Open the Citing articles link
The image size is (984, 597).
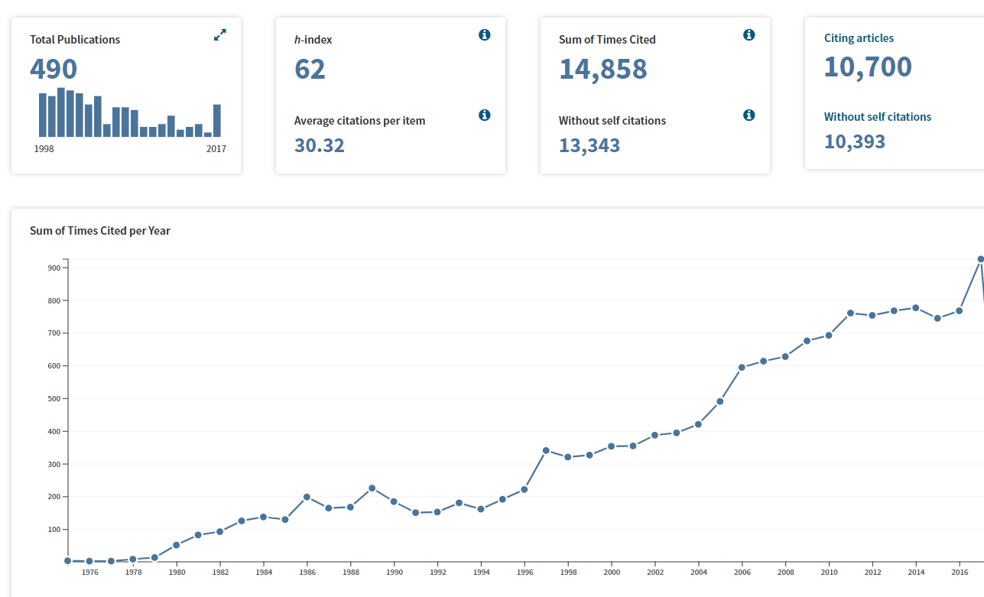(859, 38)
